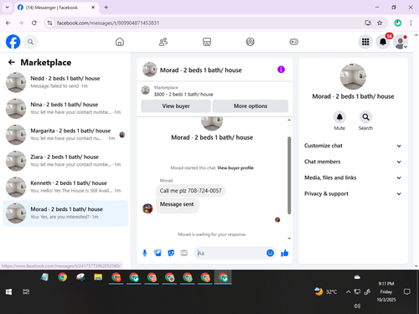This screenshot has width=419, height=314.
Task: Open Morad's large profile picture in right panel
Action: (353, 77)
